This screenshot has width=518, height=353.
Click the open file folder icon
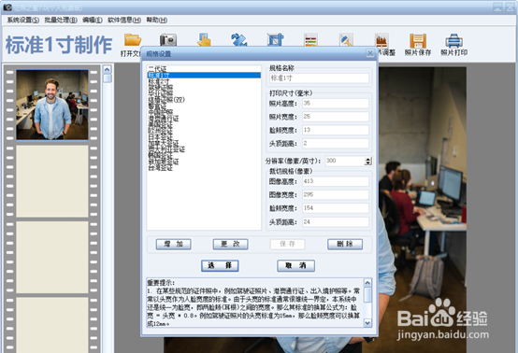133,40
